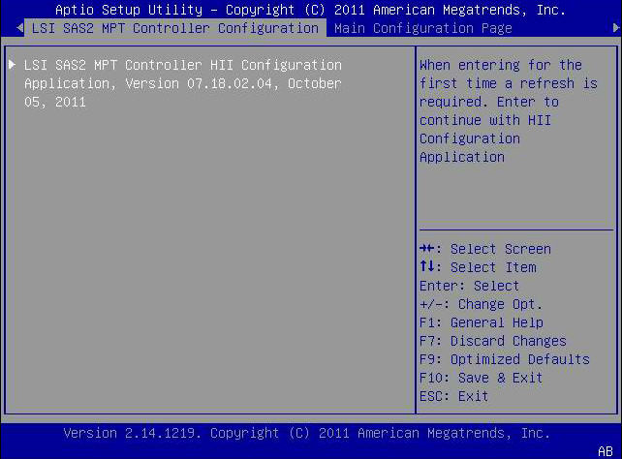Click the 'ESC: Exit' hint
This screenshot has height=459, width=622.
click(453, 396)
